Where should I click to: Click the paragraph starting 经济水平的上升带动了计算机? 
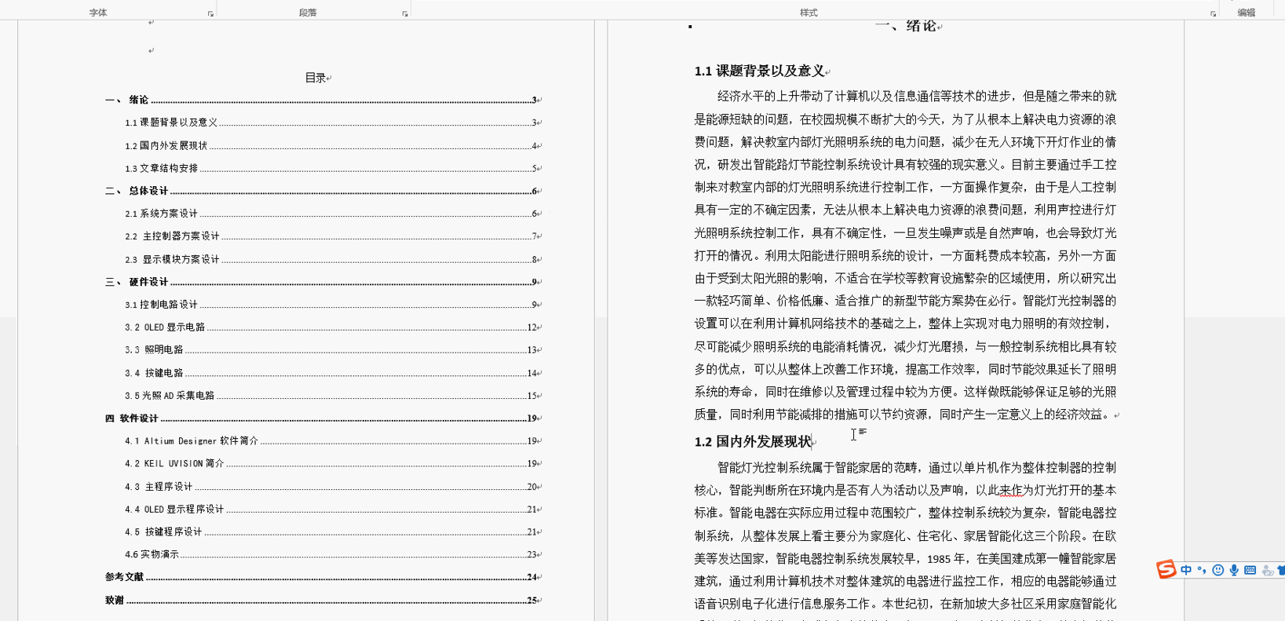pos(905,255)
